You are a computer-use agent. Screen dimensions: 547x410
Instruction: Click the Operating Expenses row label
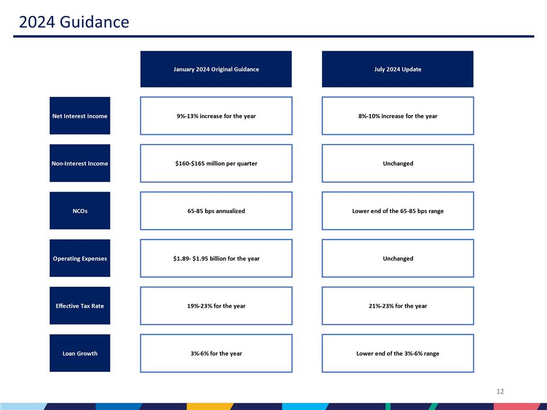click(80, 258)
